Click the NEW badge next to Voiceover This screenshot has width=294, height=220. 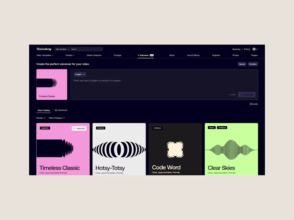[x=152, y=55]
